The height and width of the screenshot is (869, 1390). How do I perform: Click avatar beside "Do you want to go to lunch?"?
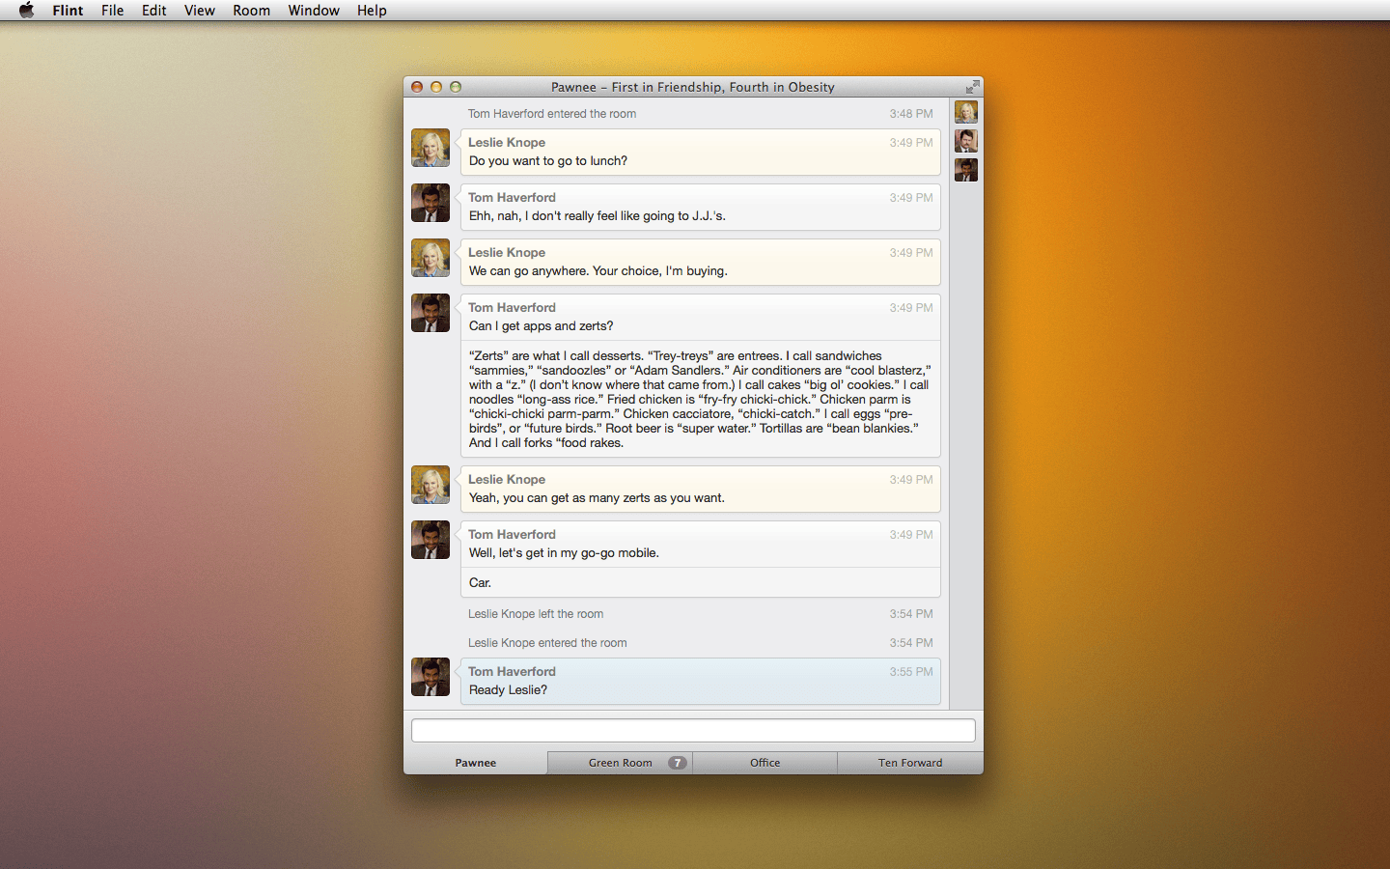(x=431, y=149)
